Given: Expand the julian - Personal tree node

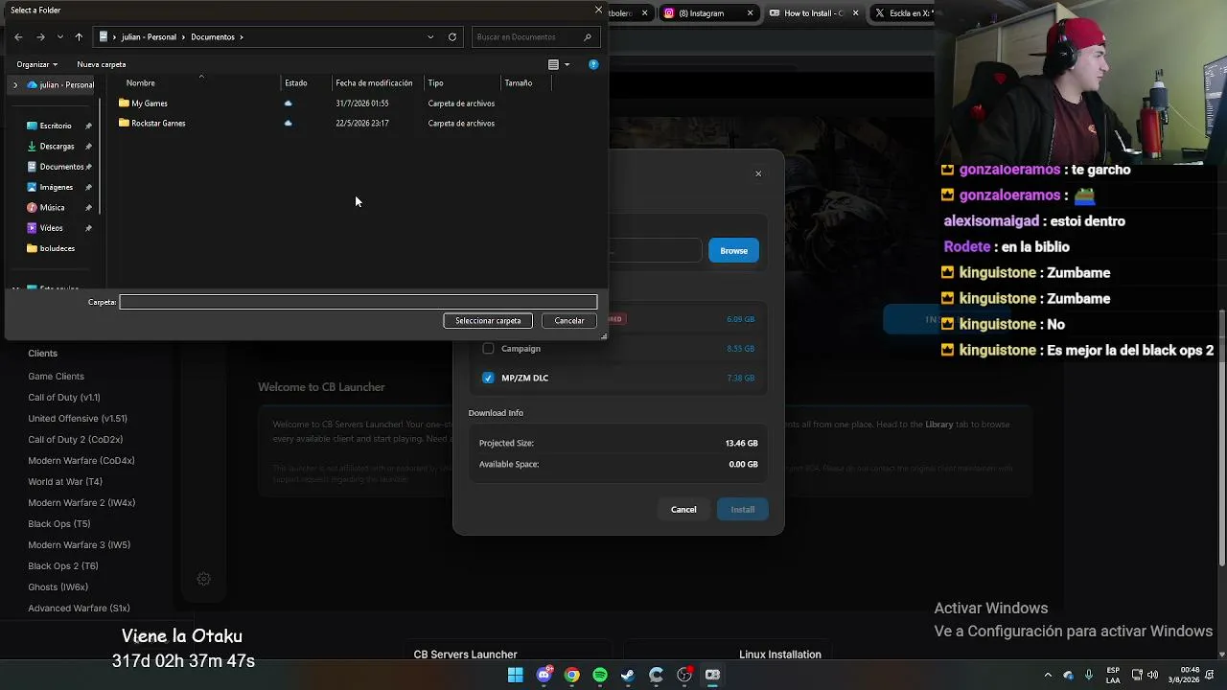Looking at the screenshot, I should pyautogui.click(x=15, y=84).
